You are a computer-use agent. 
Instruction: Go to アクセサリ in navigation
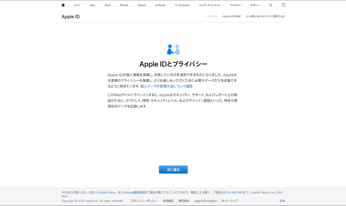click(235, 5)
